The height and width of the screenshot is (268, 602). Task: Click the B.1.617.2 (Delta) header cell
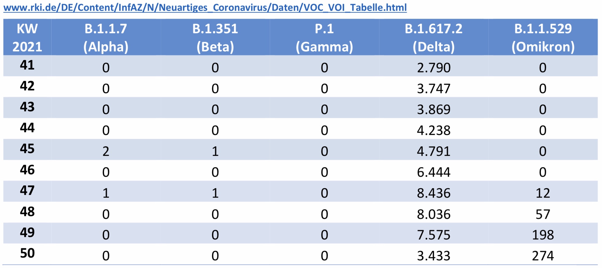(x=433, y=37)
